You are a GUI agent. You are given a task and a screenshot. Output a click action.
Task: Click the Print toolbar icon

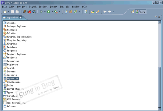pos(17,12)
